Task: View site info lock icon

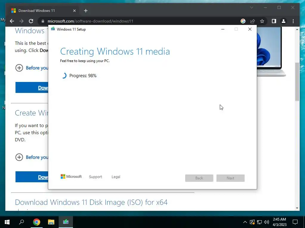Action: (43, 21)
